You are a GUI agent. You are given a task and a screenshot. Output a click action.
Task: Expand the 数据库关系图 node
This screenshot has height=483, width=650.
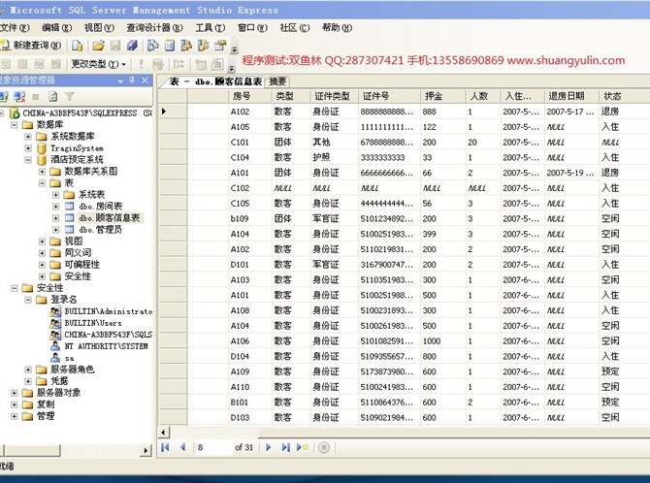pos(42,172)
